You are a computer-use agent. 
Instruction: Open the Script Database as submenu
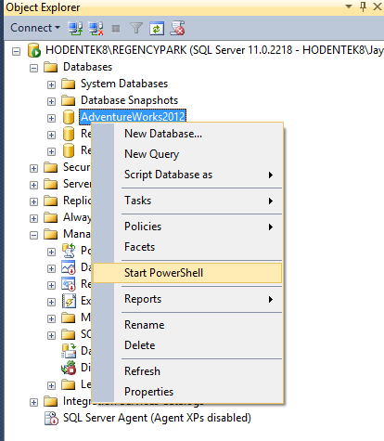[187, 175]
